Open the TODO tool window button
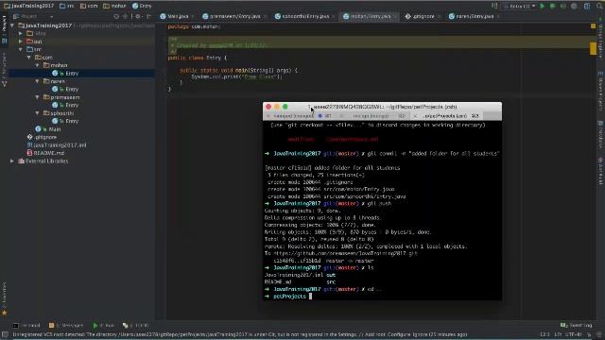 (x=135, y=325)
